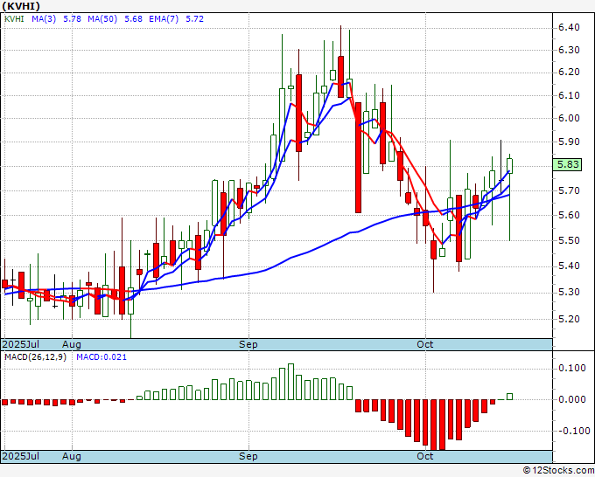595x477 pixels.
Task: Click the MA(50) value 5.68
Action: pos(133,19)
